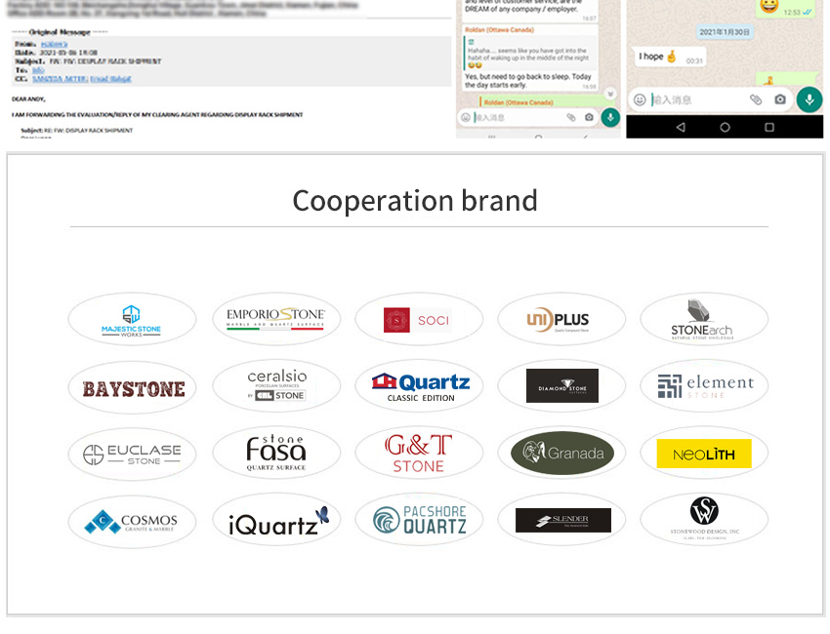830x634 pixels.
Task: Open the Emporio Stone brand logo
Action: coord(275,319)
